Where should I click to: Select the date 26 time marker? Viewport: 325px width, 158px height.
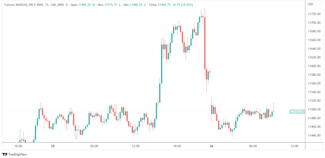point(211,146)
